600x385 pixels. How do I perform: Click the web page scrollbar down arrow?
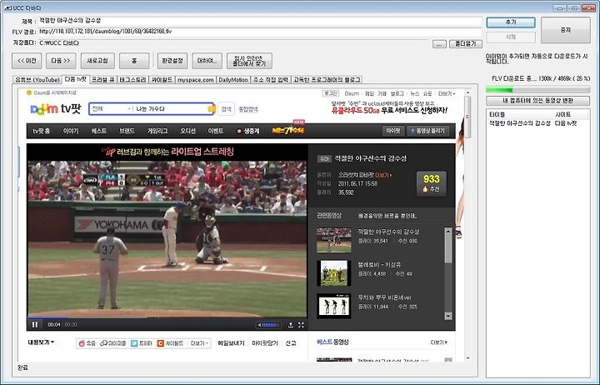[467, 358]
